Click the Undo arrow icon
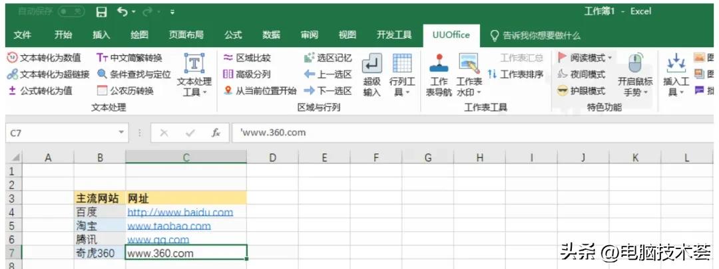Viewport: 719px width, 269px height. coord(122,12)
